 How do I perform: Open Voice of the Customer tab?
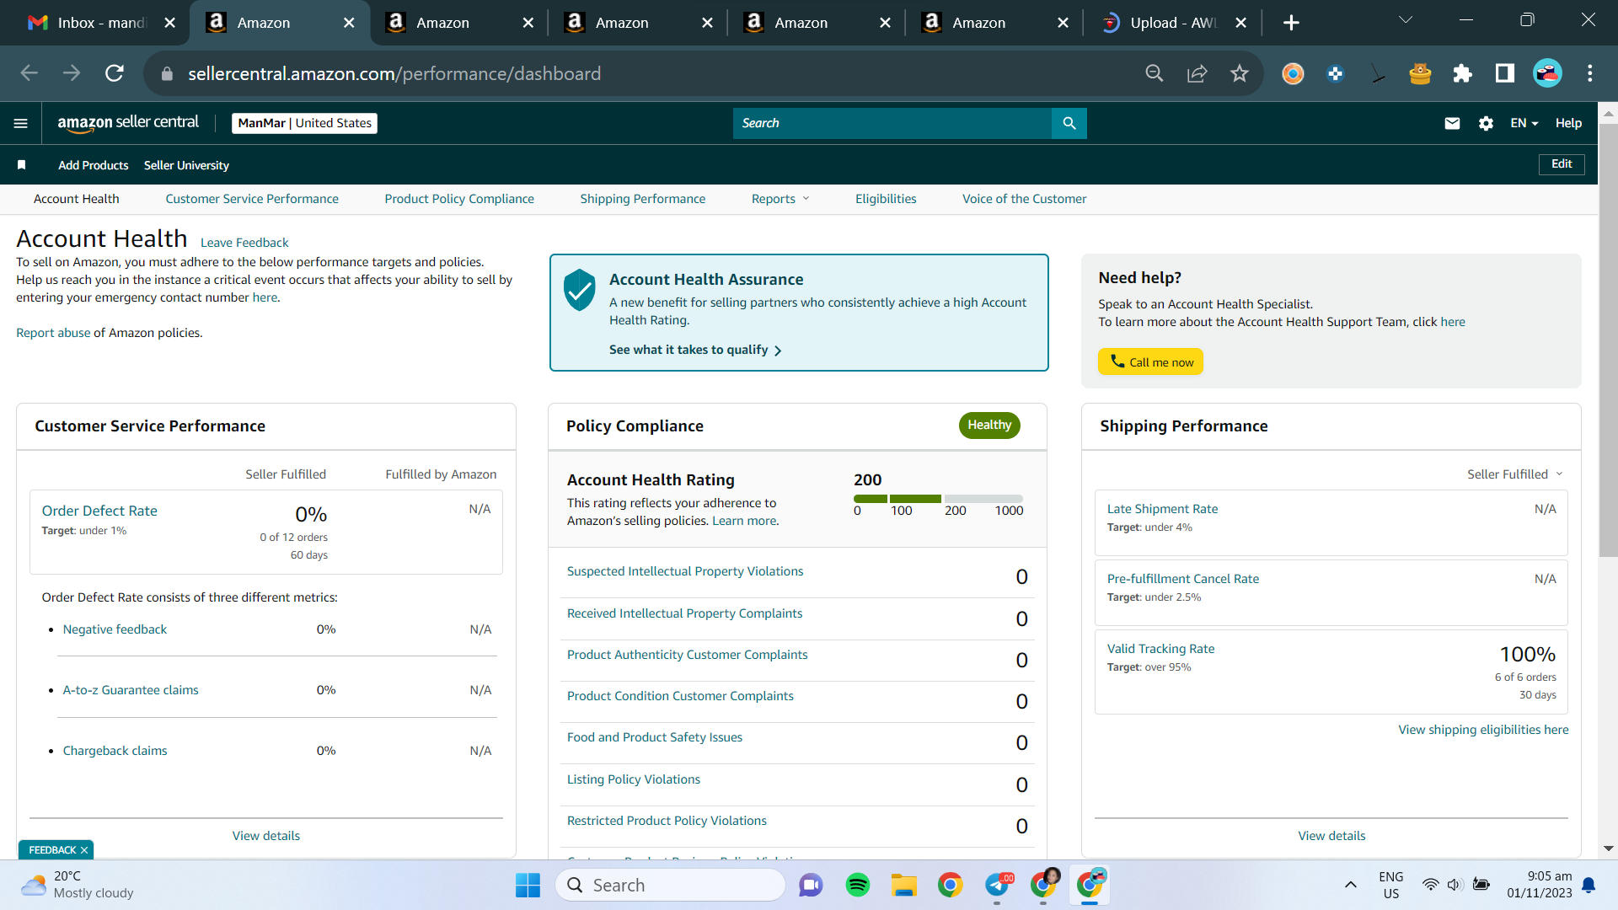tap(1025, 199)
